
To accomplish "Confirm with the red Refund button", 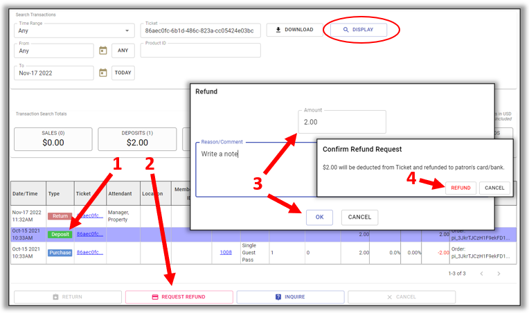I will click(x=460, y=188).
